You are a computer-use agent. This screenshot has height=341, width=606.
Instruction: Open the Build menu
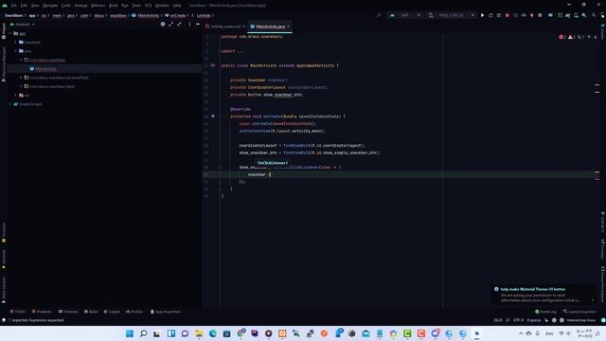(x=114, y=6)
